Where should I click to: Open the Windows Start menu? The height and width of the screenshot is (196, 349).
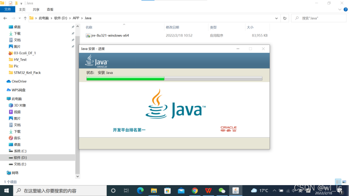tap(6, 191)
